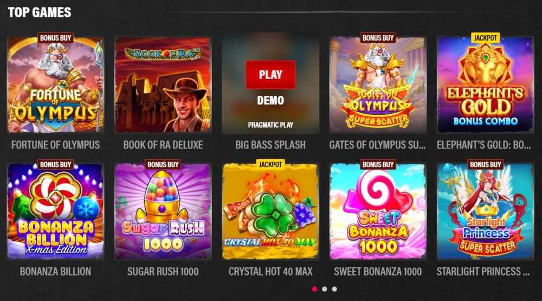542x301 pixels.
Task: Open the Crystal Hot 40 Max thumbnail
Action: point(270,211)
